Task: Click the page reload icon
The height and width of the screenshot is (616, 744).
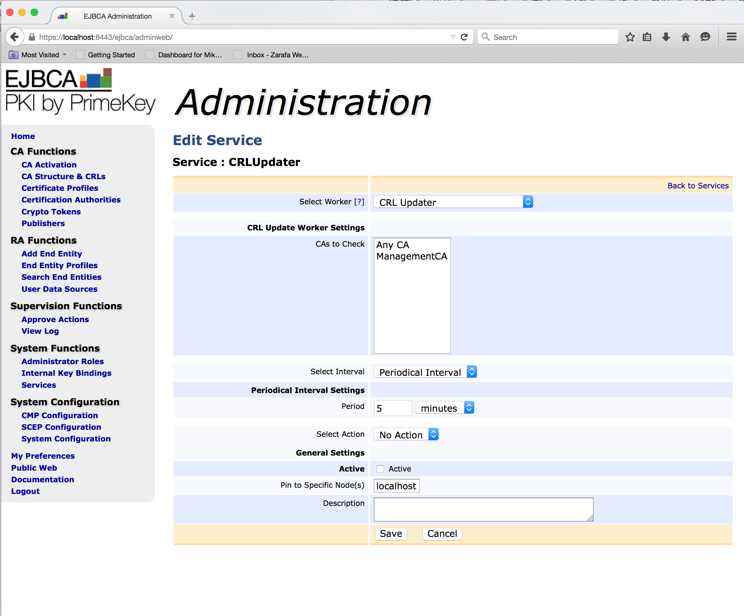Action: pyautogui.click(x=464, y=37)
